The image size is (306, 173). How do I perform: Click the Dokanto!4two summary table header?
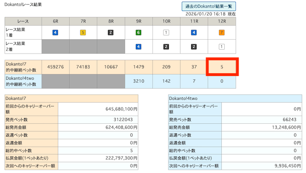click(235, 98)
